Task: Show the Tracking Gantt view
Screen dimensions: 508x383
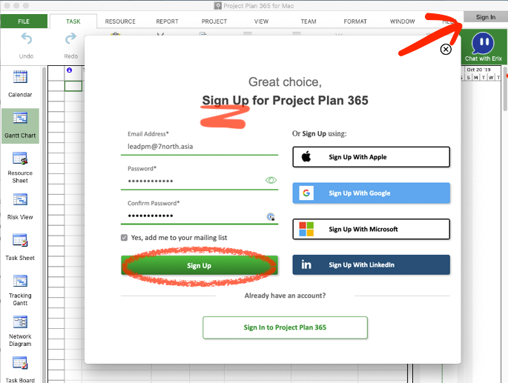Action: pyautogui.click(x=20, y=290)
